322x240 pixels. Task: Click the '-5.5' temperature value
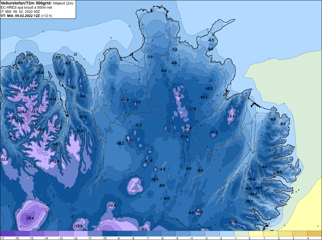click(30, 55)
